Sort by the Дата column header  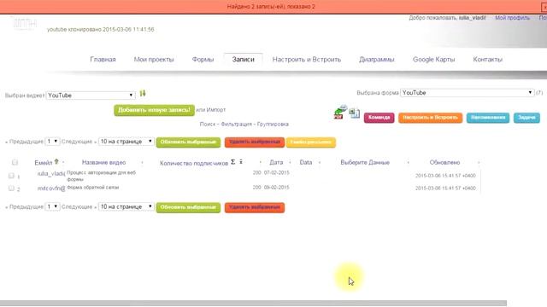point(276,162)
